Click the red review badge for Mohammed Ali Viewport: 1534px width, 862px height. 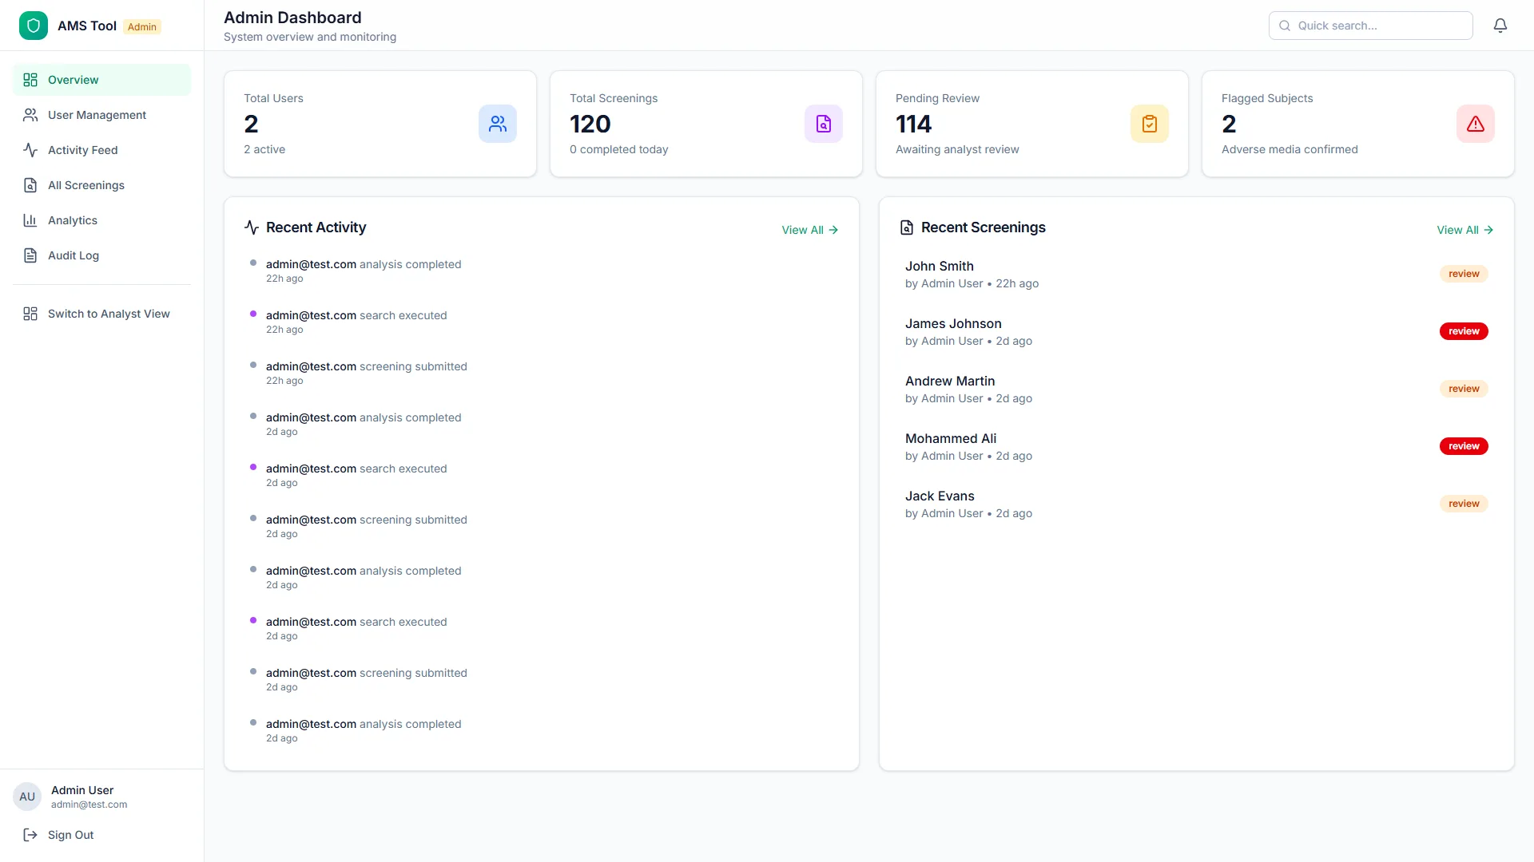[1464, 446]
